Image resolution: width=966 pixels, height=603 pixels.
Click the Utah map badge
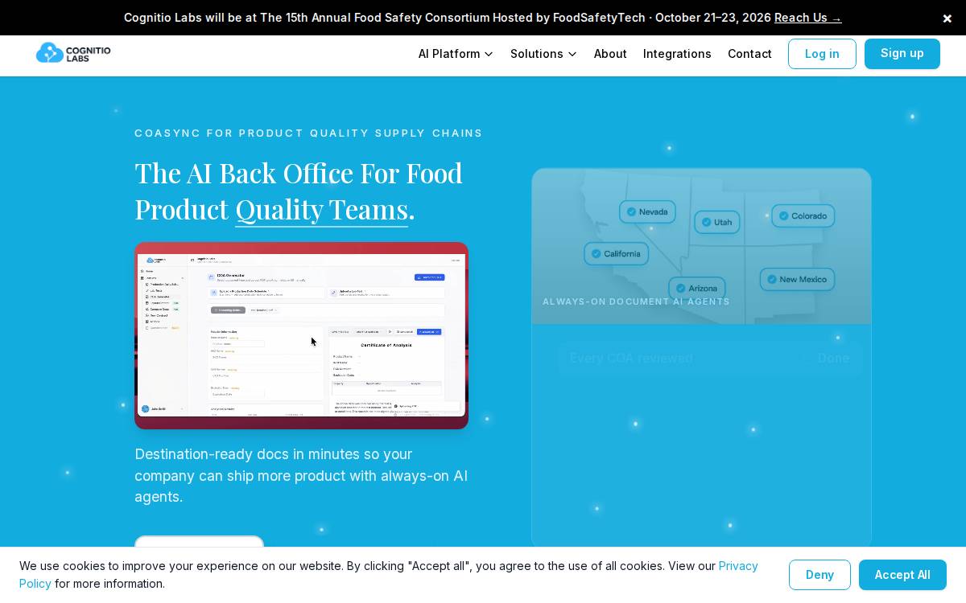717,223
